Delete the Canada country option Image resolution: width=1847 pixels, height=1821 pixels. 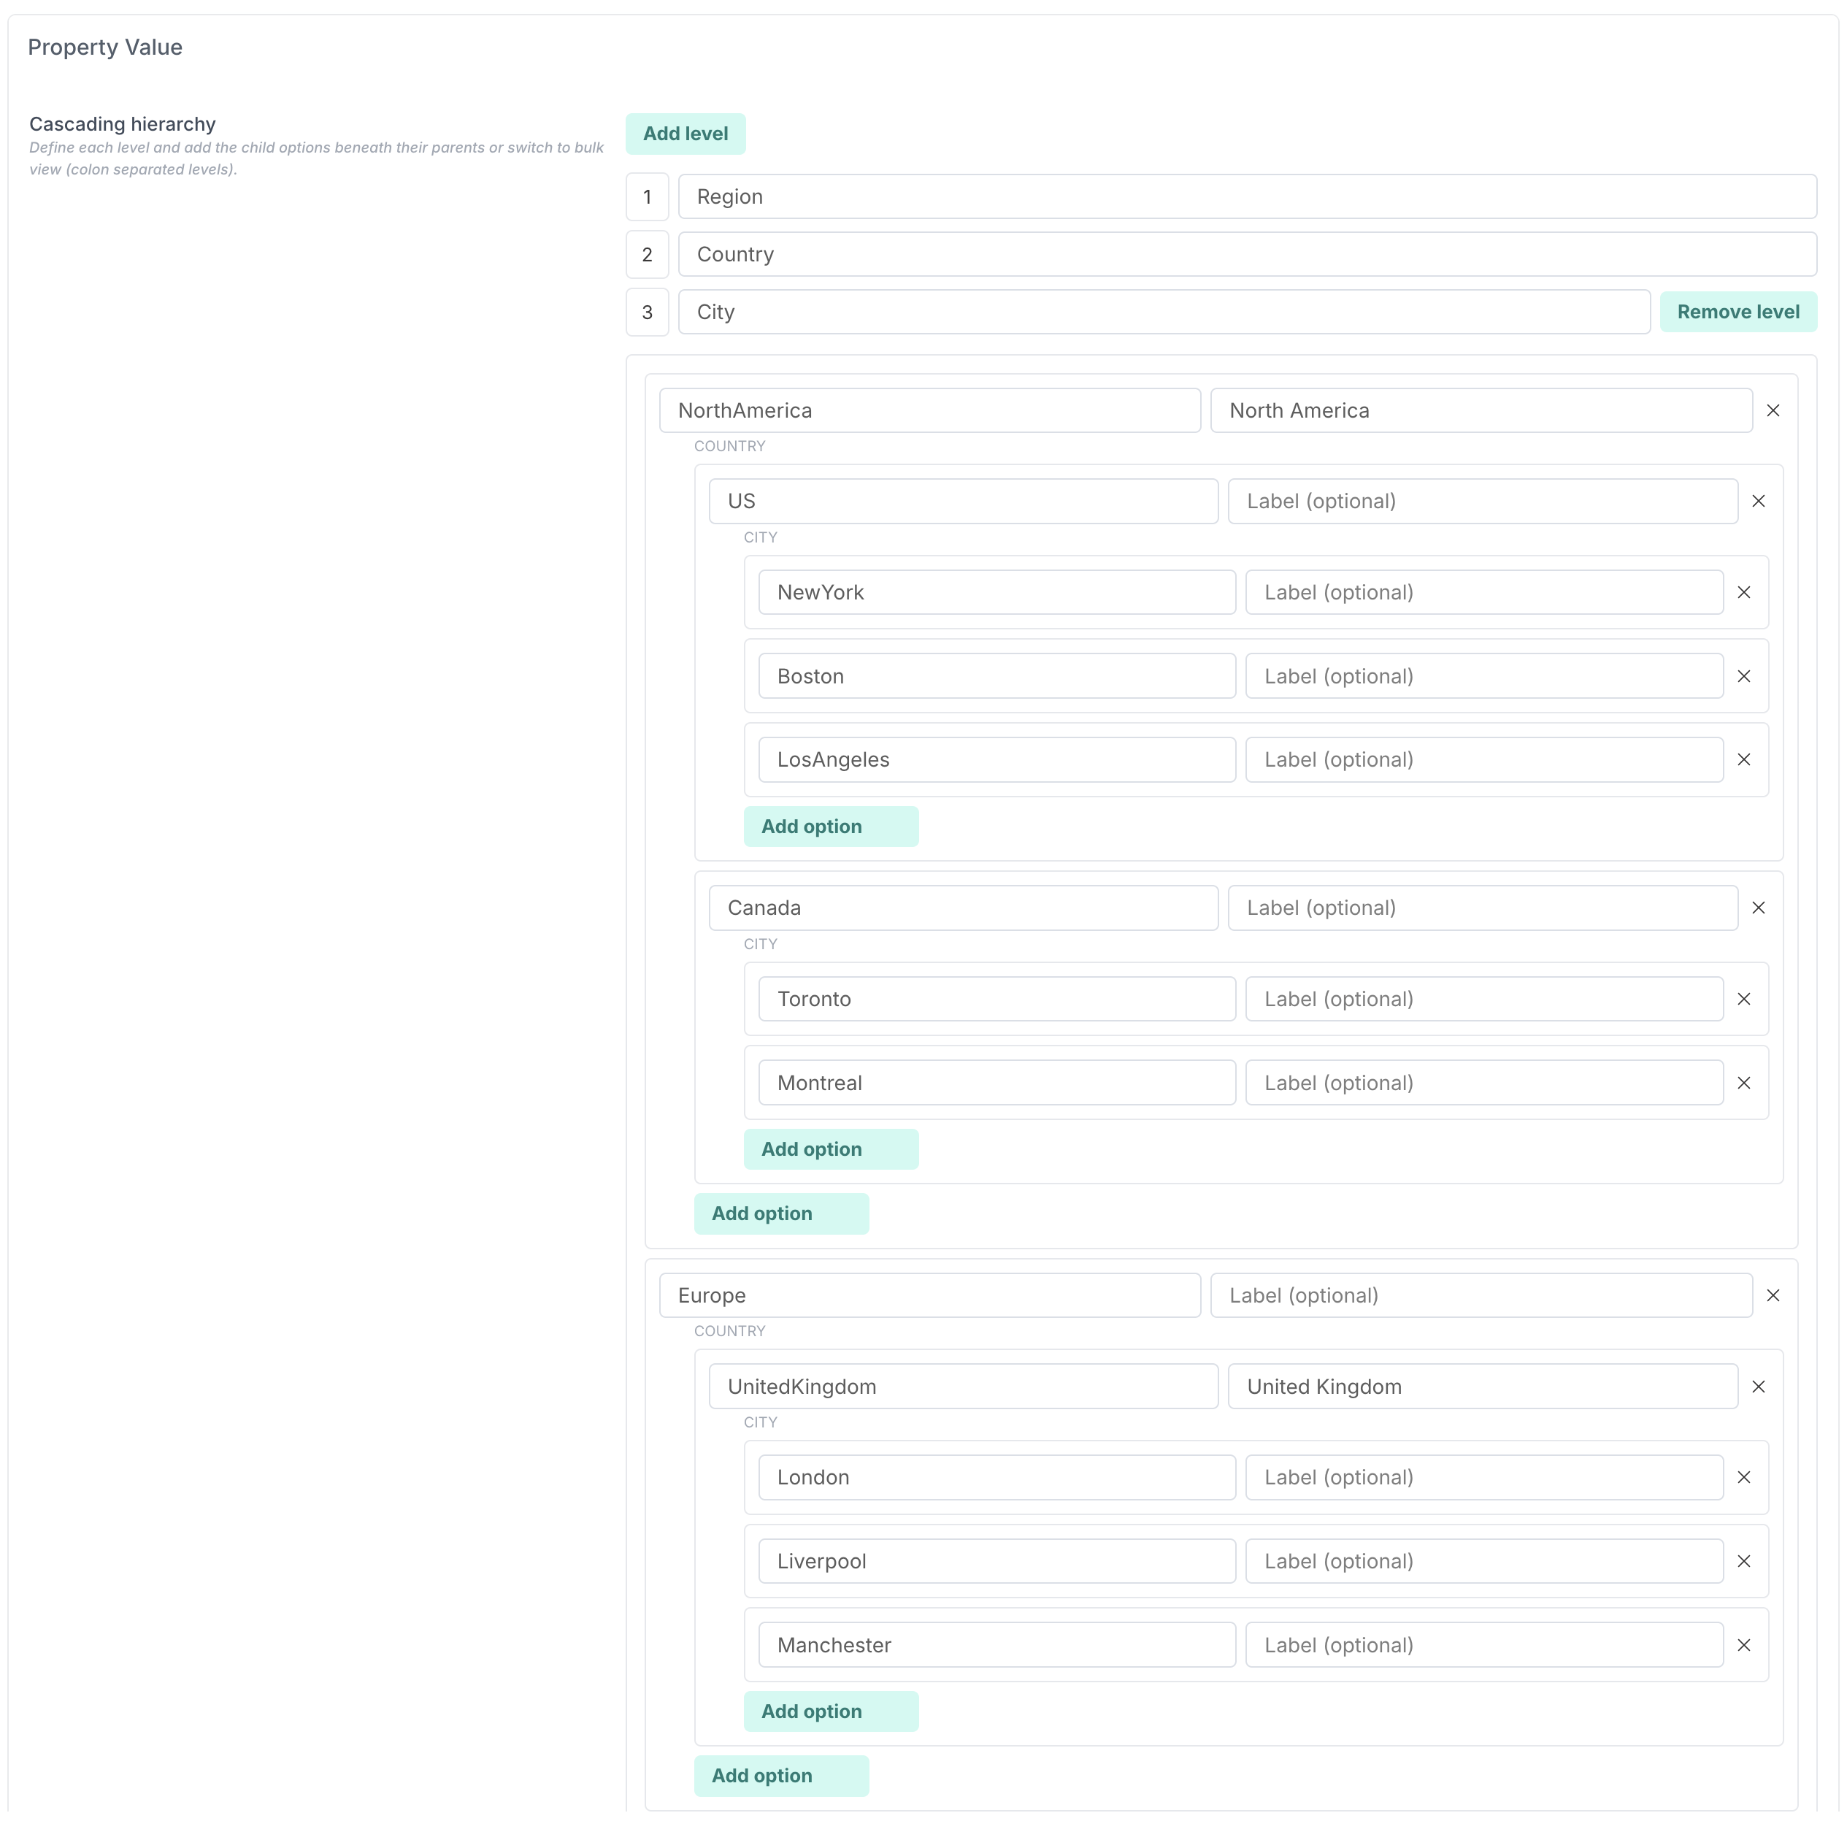[x=1757, y=908]
